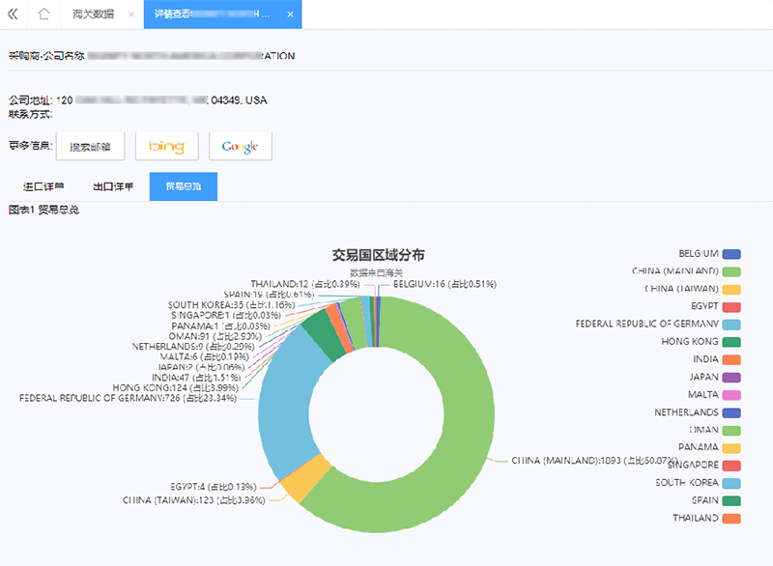Search the company on Bing

coord(166,147)
